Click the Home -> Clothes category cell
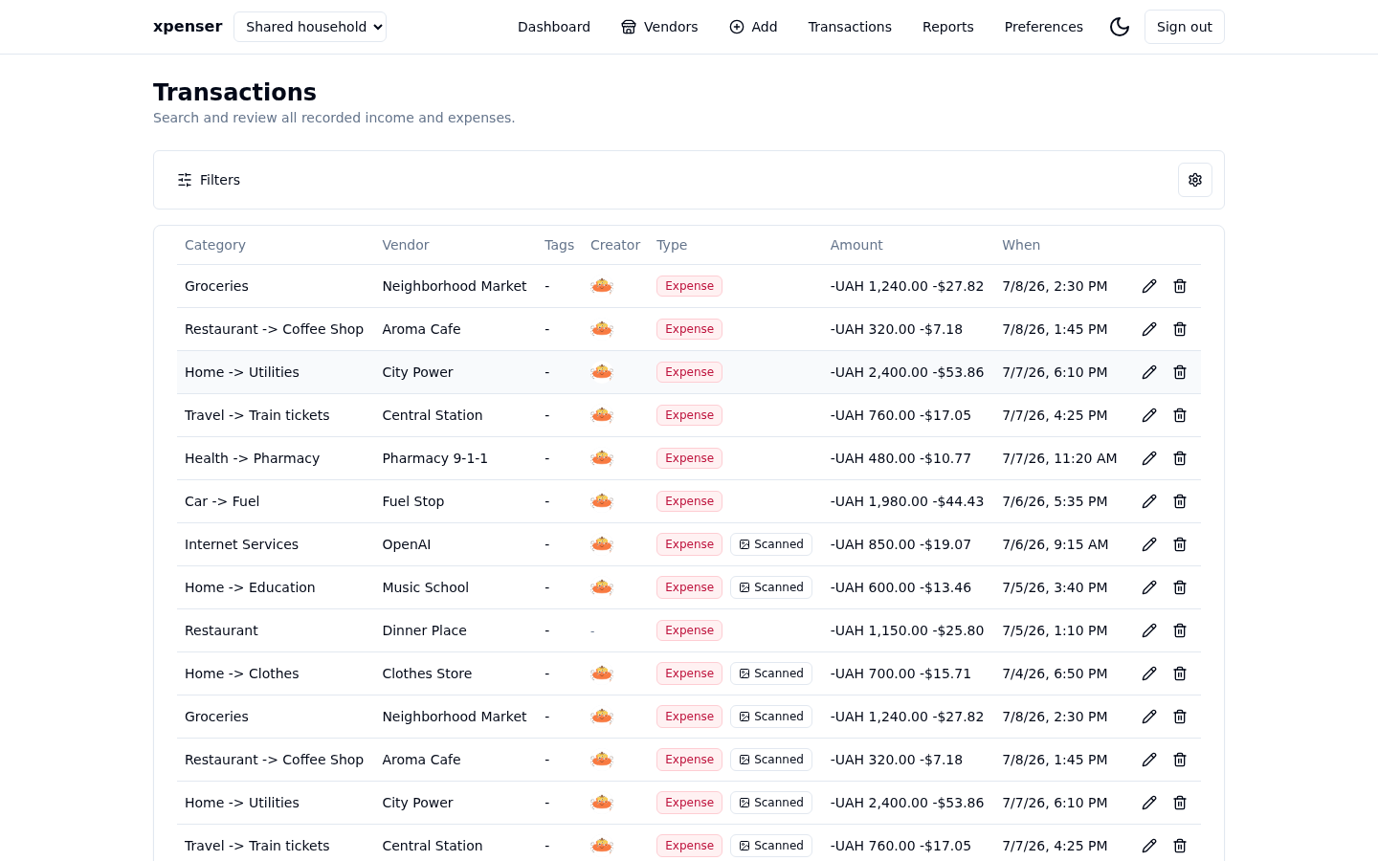1378x861 pixels. (x=242, y=673)
